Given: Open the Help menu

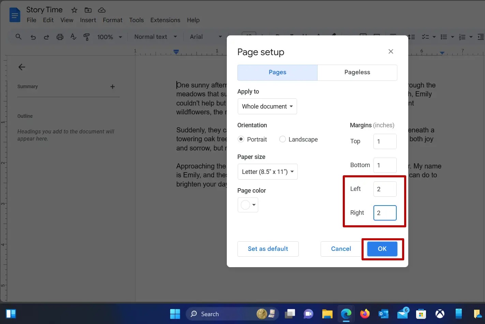Looking at the screenshot, I should click(193, 20).
